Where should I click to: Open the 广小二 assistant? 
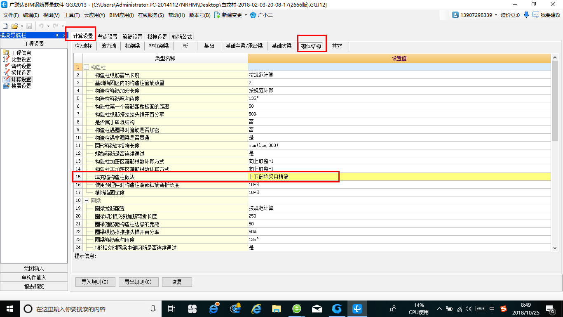click(x=262, y=15)
